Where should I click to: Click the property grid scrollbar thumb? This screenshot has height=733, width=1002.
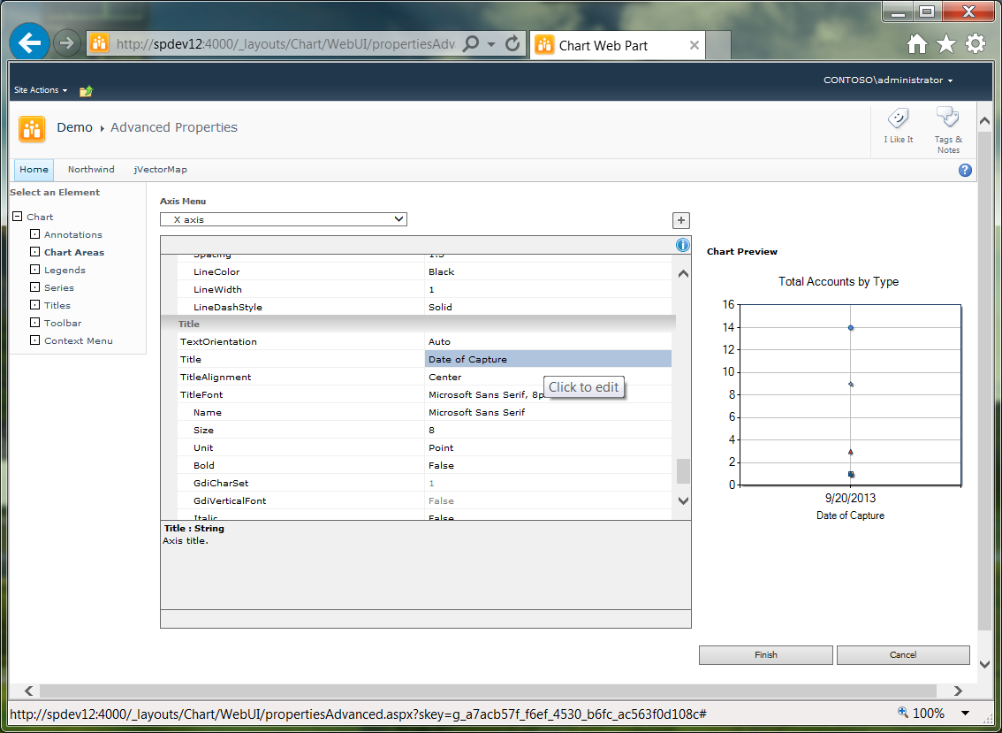coord(683,471)
